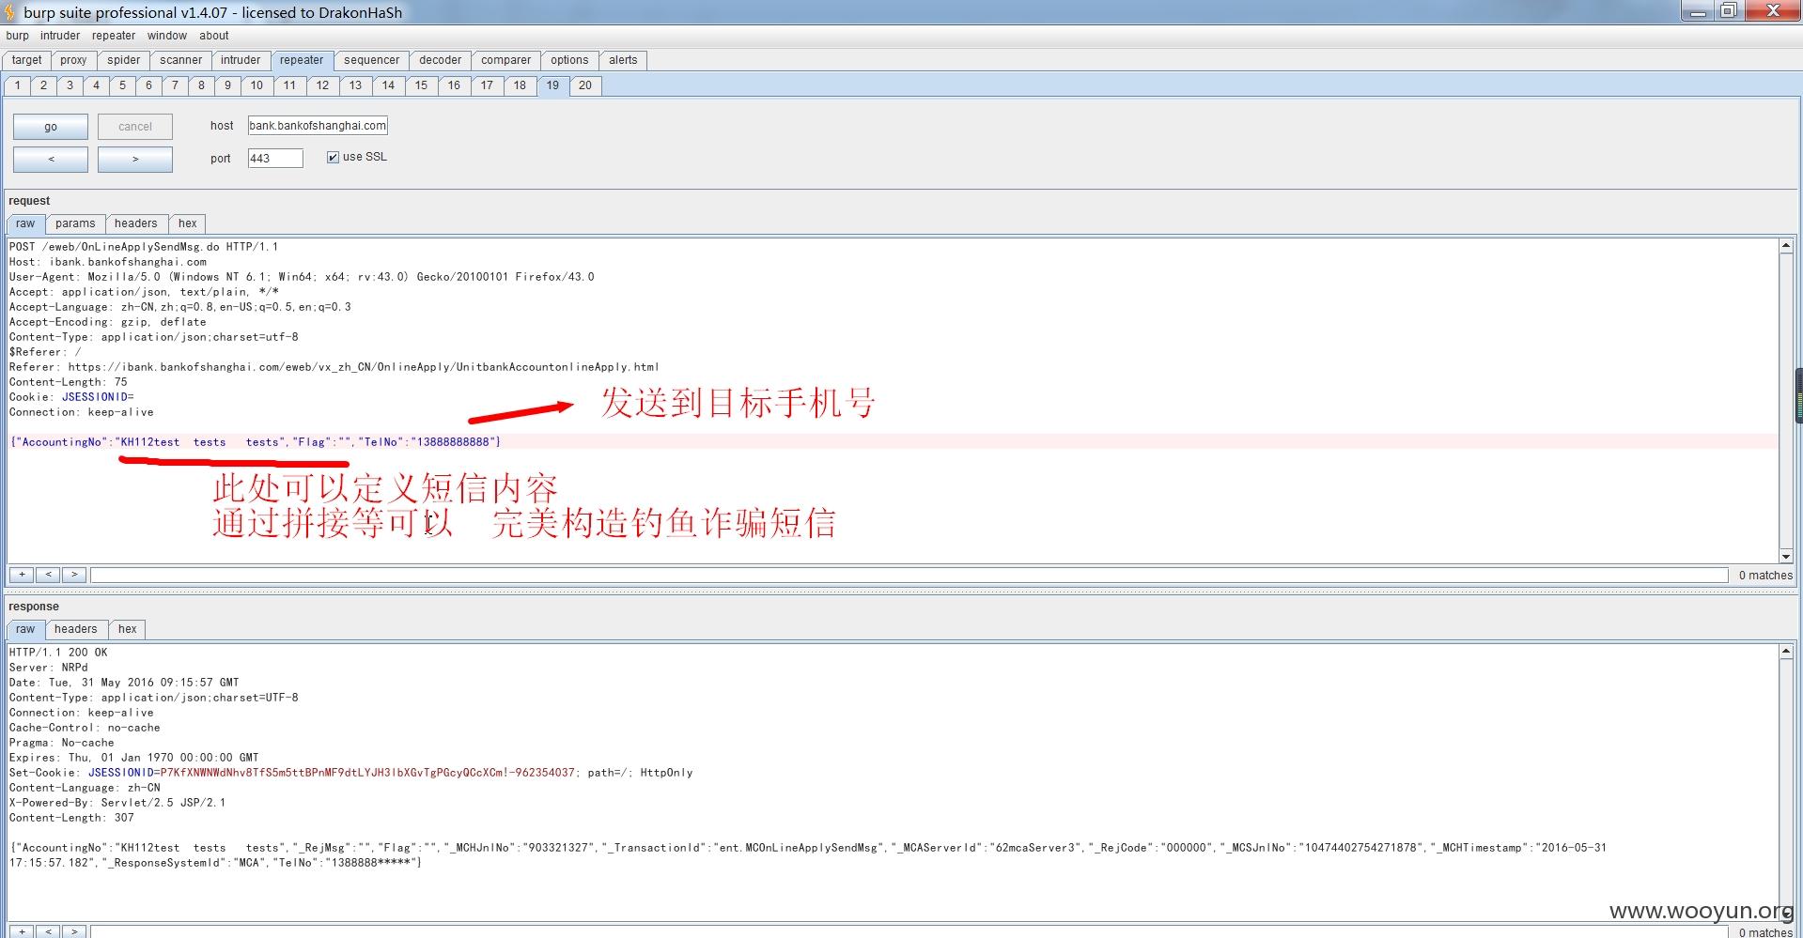
Task: Click the JSON request body line
Action: coord(256,442)
